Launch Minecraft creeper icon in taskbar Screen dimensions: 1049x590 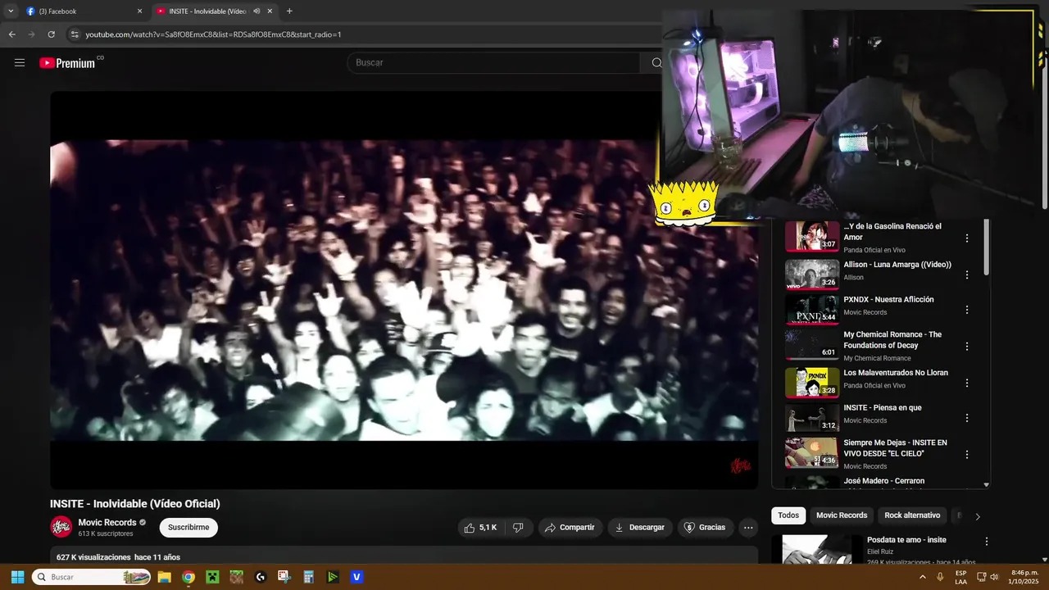coord(212,577)
